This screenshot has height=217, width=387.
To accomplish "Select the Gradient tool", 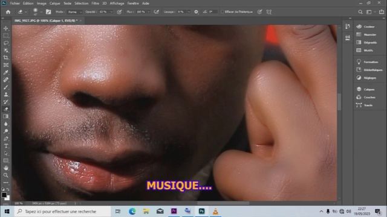I will pyautogui.click(x=6, y=116).
